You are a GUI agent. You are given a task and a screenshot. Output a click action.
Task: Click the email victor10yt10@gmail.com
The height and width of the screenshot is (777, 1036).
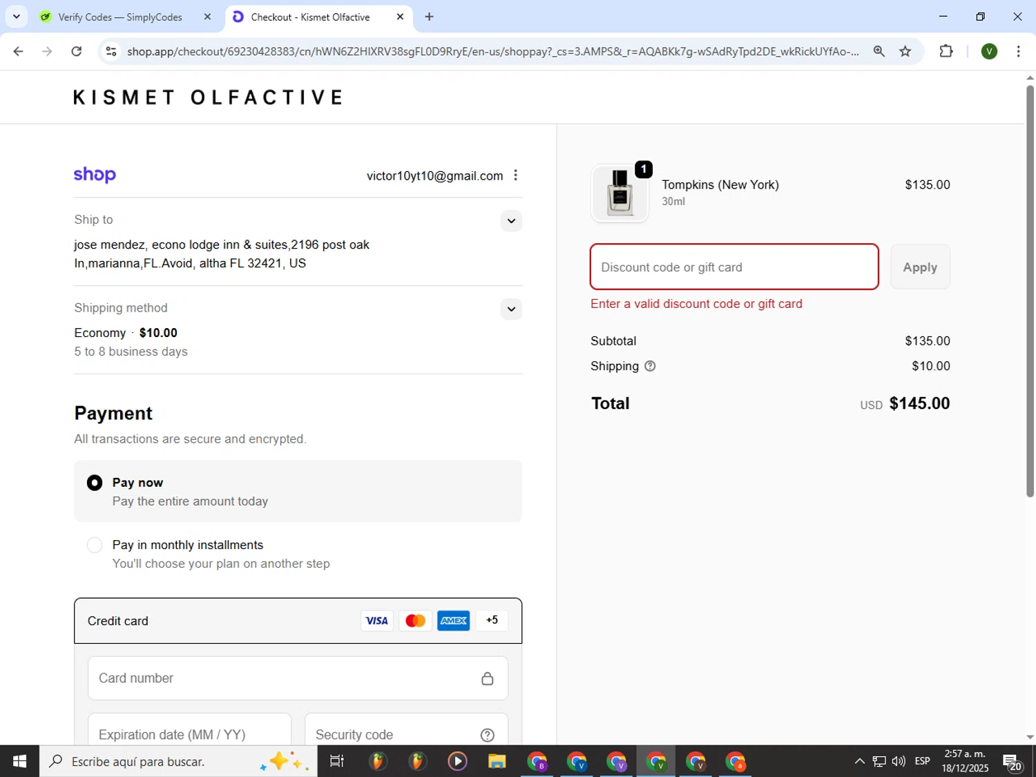(434, 175)
